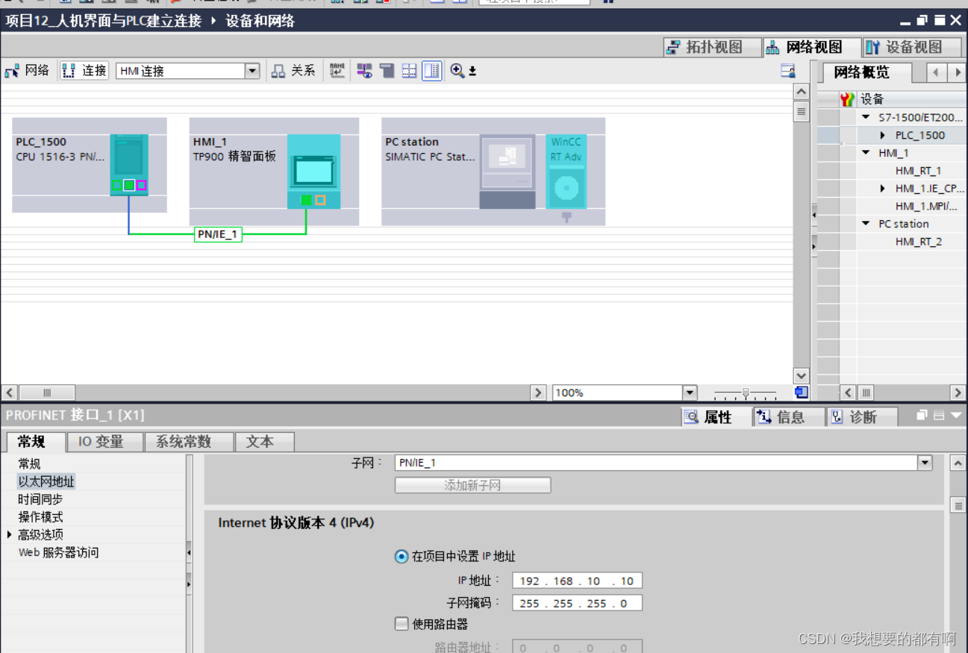The image size is (968, 653).
Task: Click the green Ethernet port on HMI_1
Action: click(x=307, y=200)
